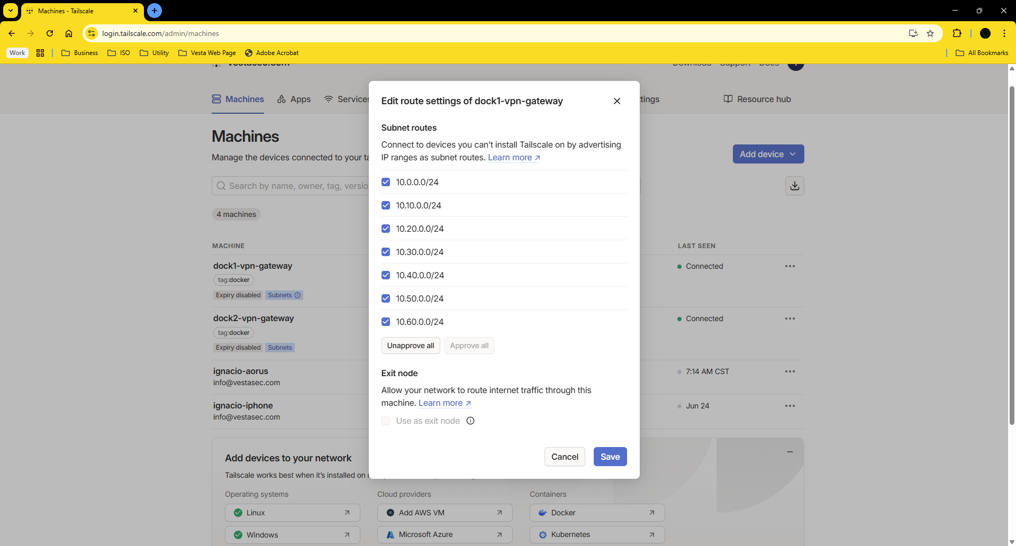1016x546 pixels.
Task: Open the Vesta Web Page bookmarks folder
Action: click(x=207, y=53)
